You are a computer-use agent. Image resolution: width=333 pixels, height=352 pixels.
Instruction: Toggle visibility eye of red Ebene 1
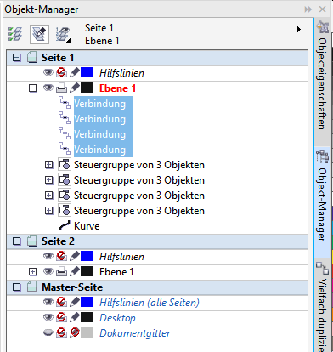click(48, 88)
